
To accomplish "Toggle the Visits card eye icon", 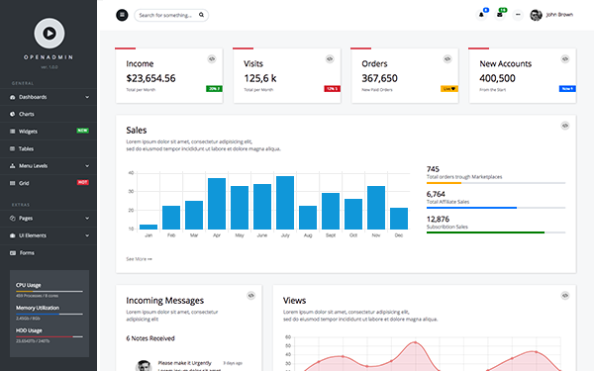I will click(x=330, y=59).
